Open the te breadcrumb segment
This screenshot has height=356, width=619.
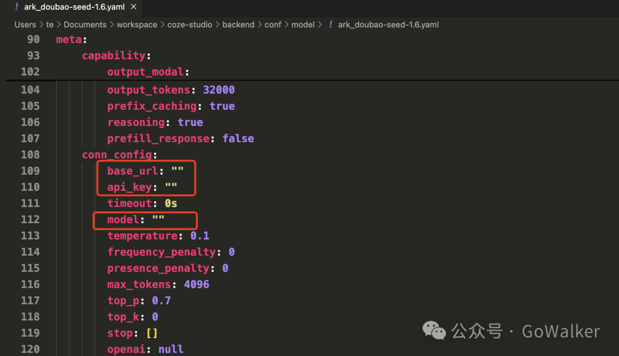tap(50, 25)
